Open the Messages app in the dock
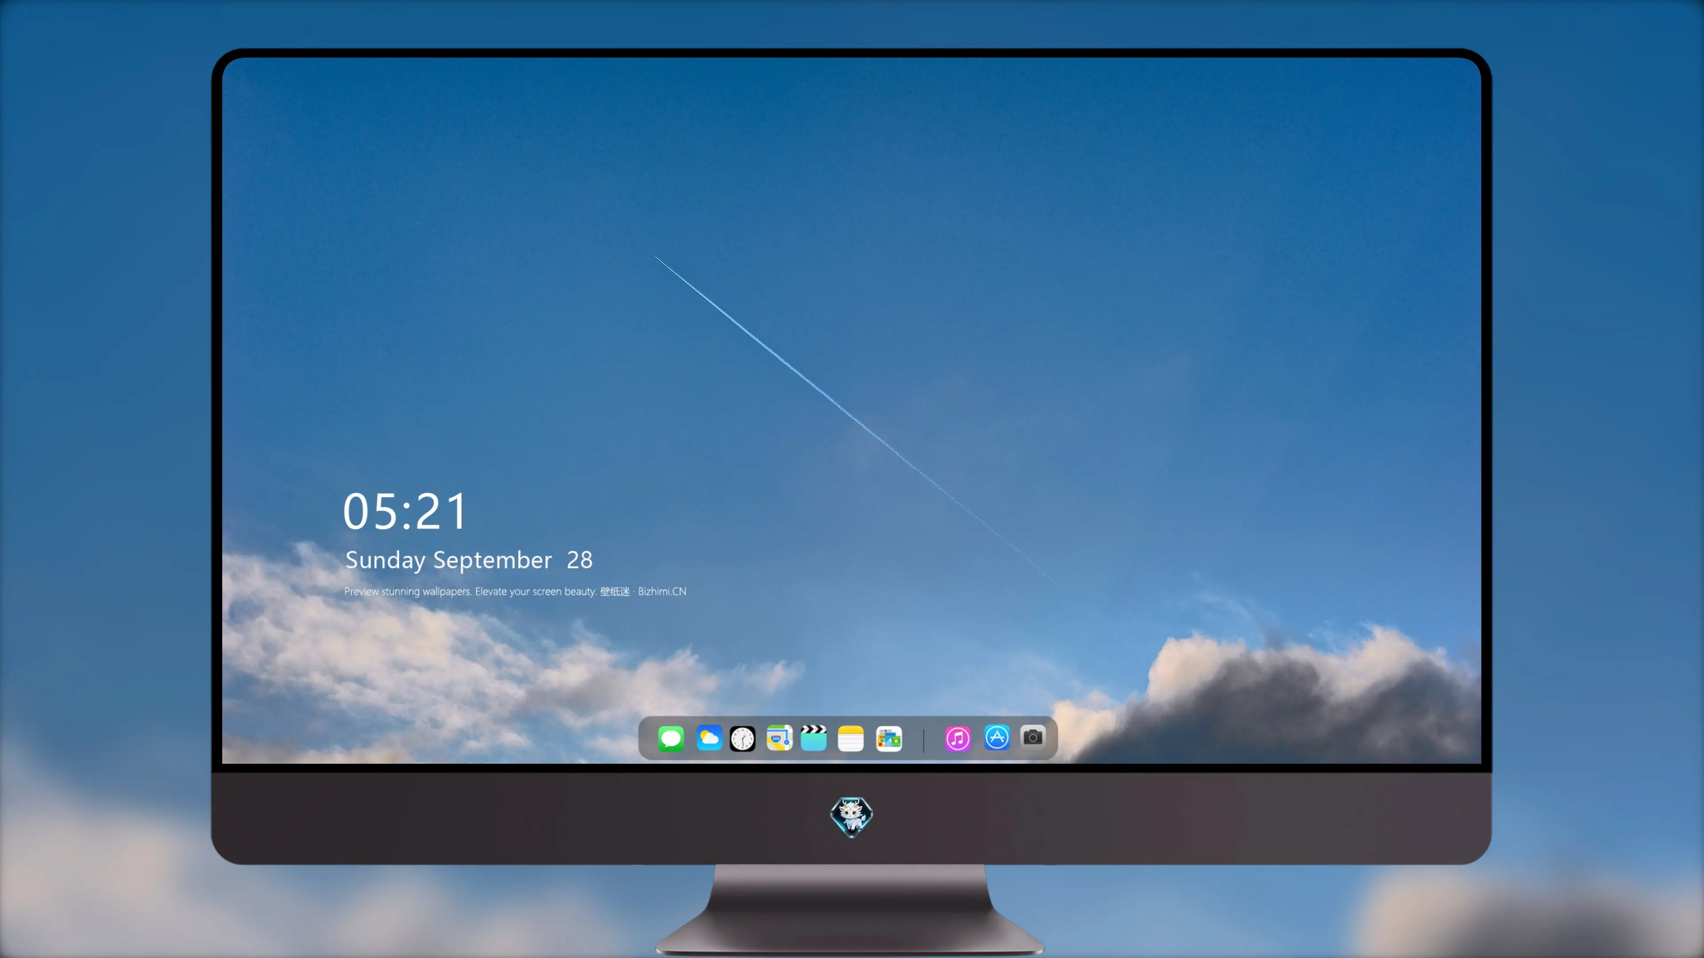This screenshot has height=958, width=1704. point(671,738)
